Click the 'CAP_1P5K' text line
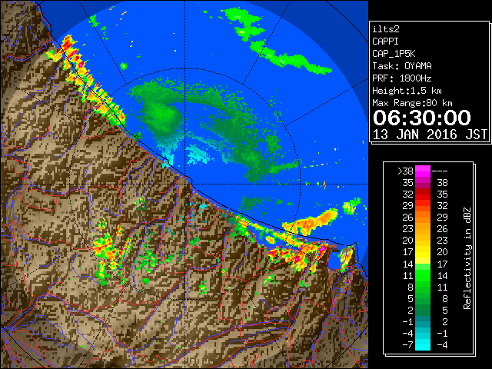The width and height of the screenshot is (492, 369). [394, 54]
